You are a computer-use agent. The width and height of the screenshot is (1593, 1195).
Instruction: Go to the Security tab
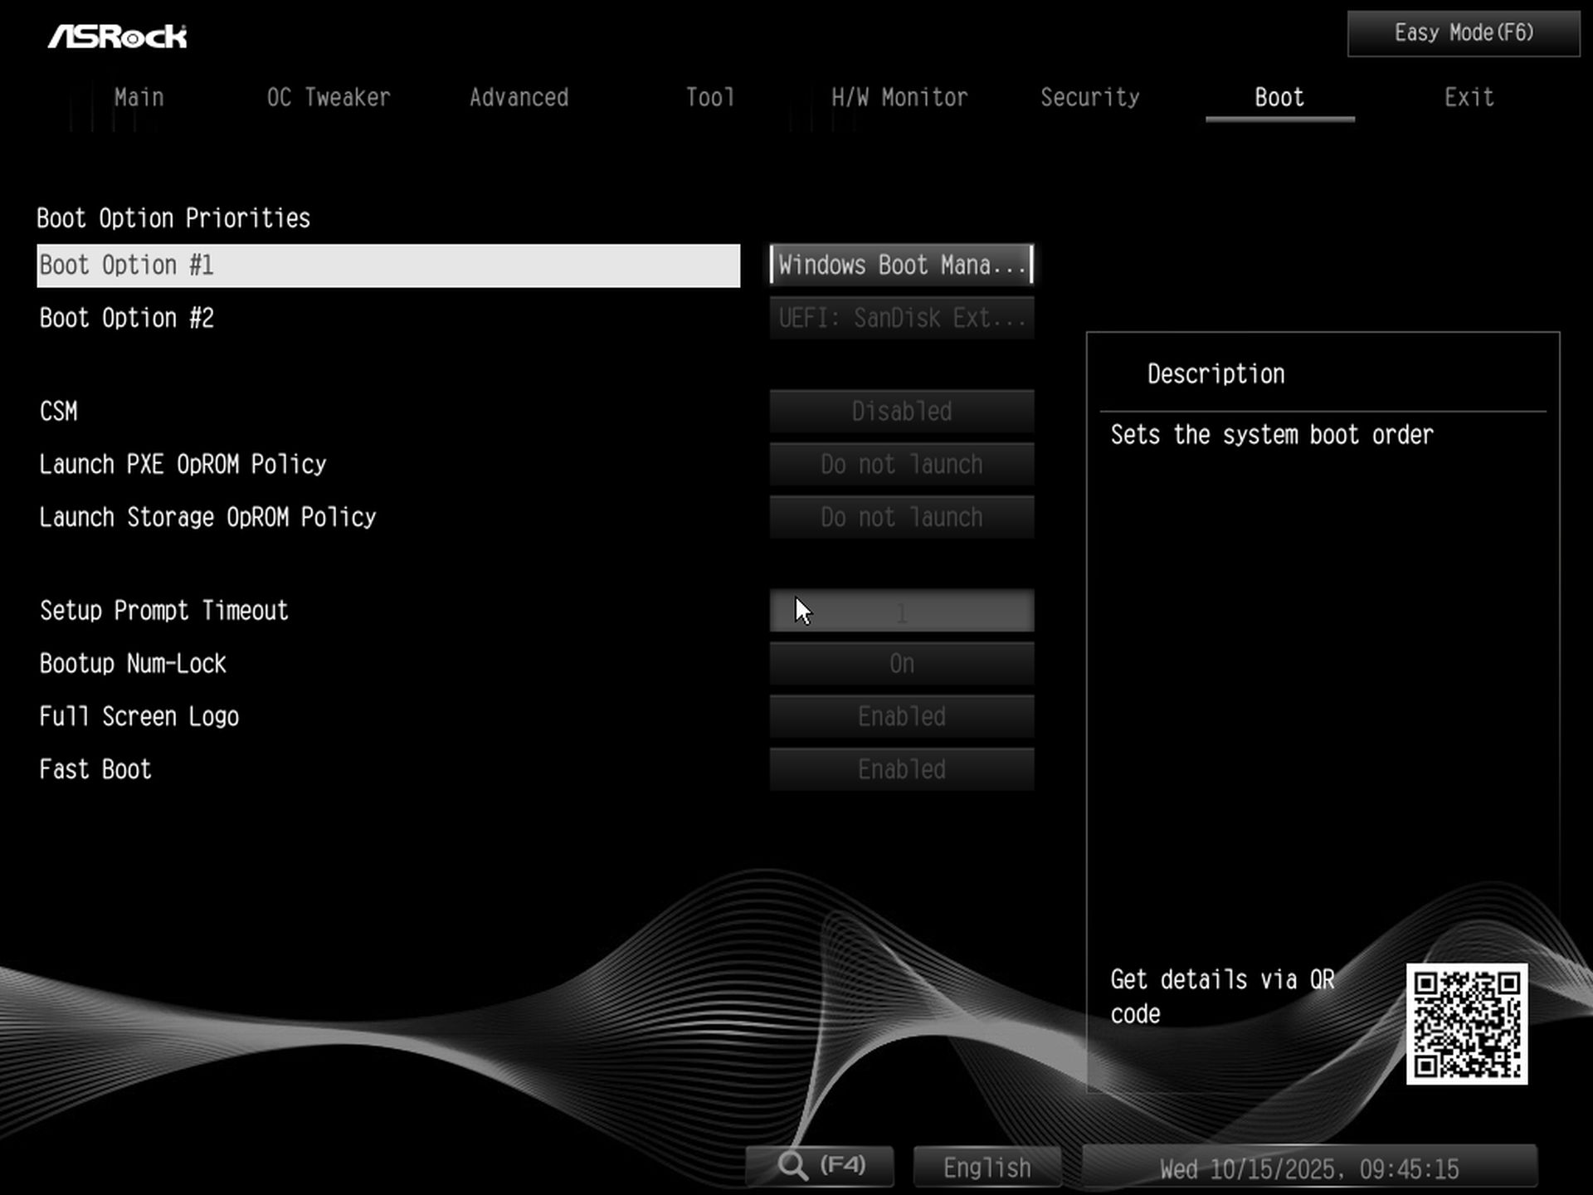tap(1090, 97)
